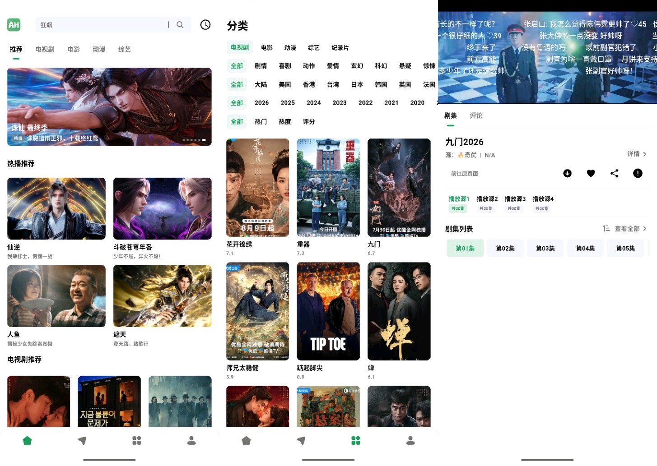
Task: Play episode 第05集
Action: (x=626, y=248)
